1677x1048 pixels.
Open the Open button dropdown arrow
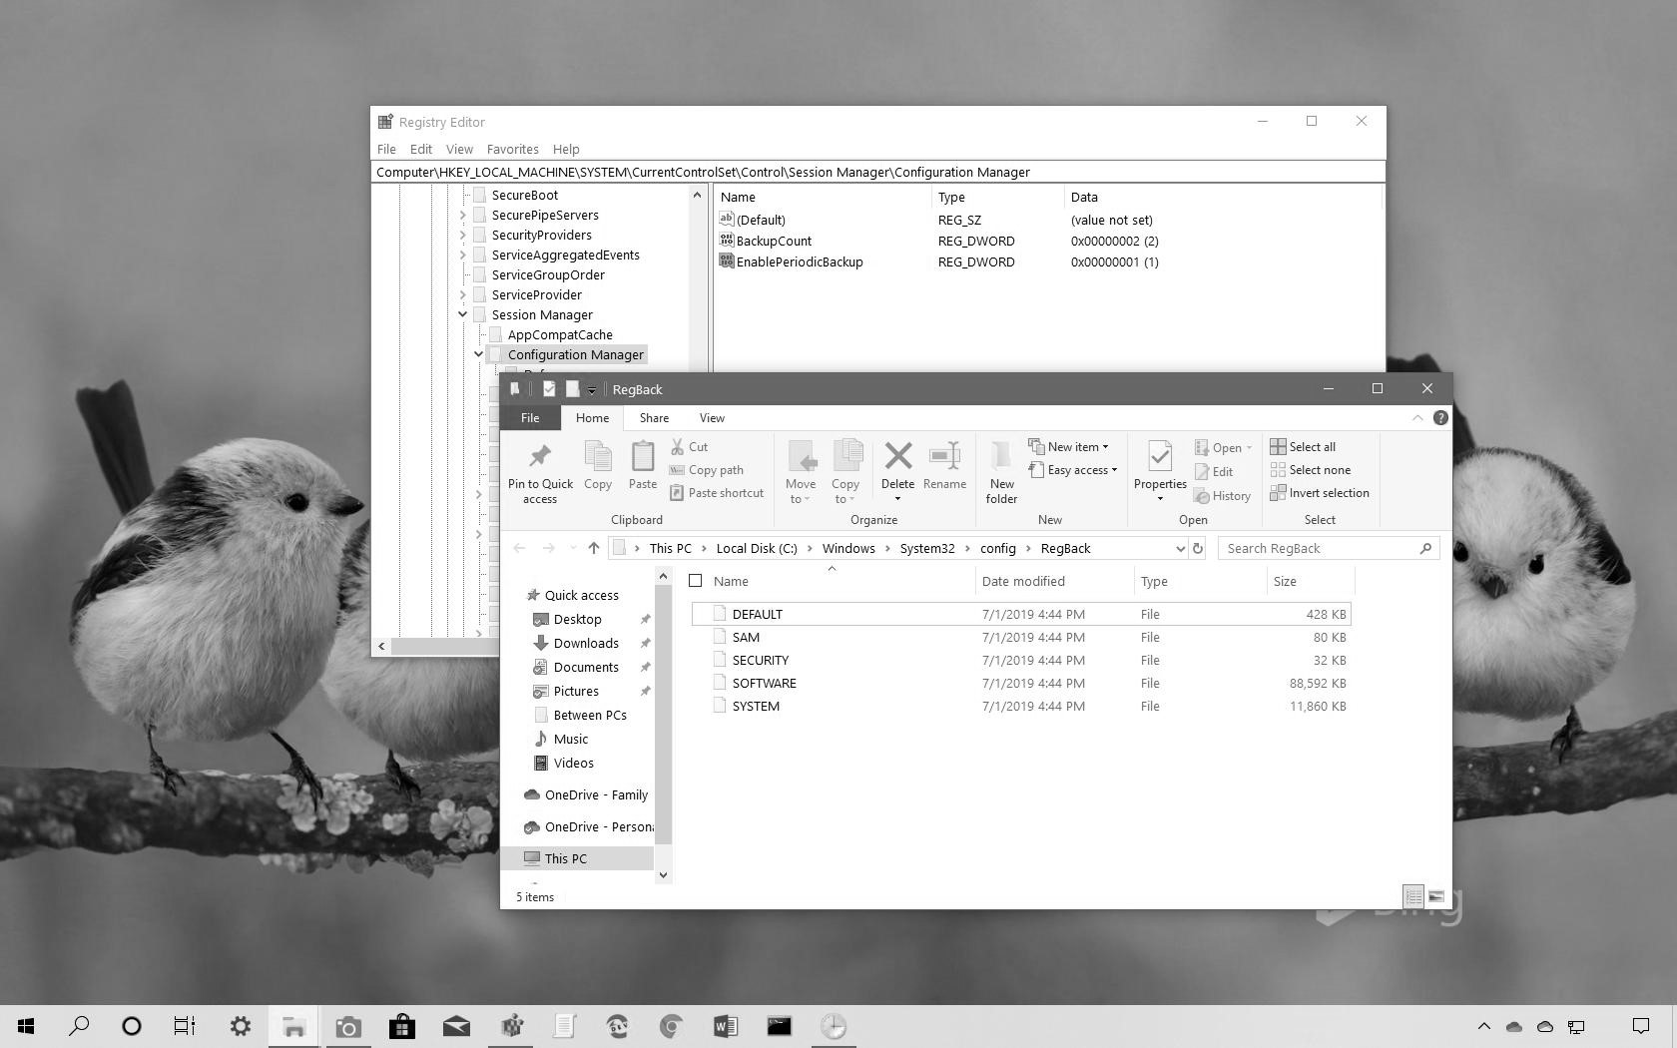click(1249, 448)
